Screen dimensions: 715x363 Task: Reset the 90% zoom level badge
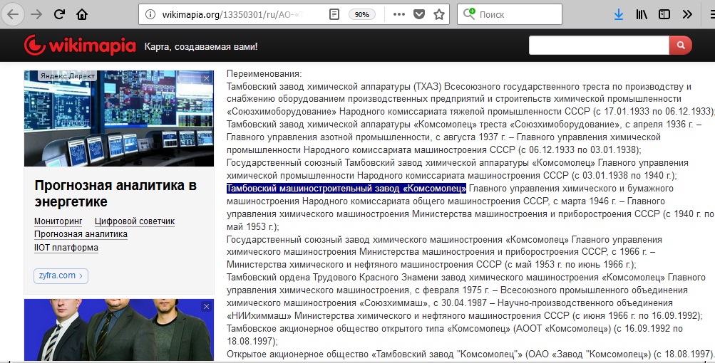(362, 14)
